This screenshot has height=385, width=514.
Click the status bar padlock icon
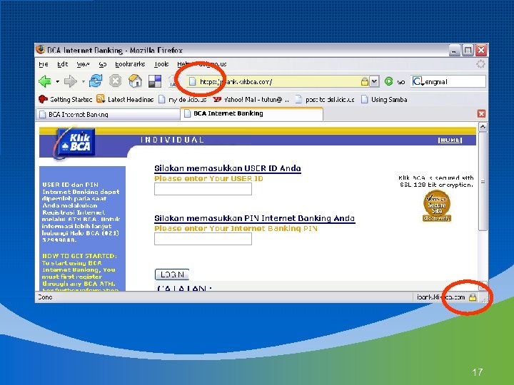(473, 297)
